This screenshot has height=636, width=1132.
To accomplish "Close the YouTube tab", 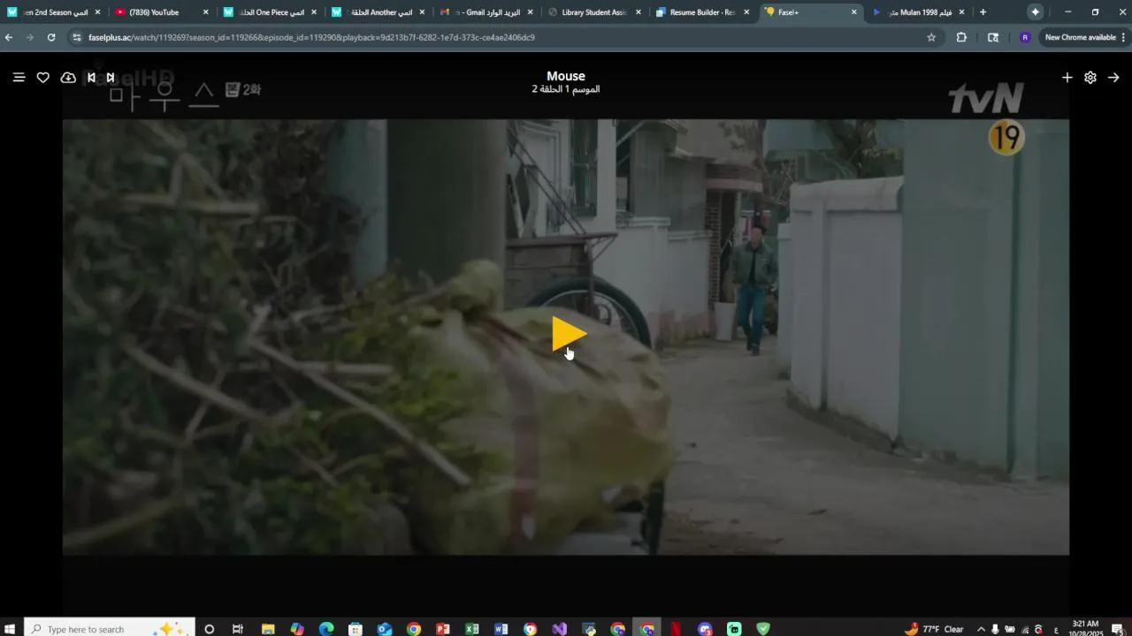I will coord(206,12).
